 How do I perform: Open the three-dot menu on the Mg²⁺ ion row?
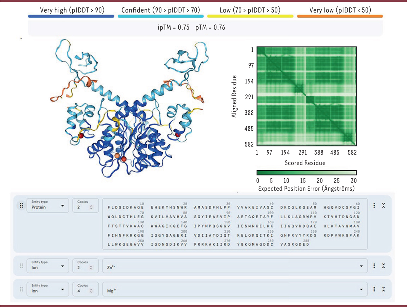[x=374, y=289]
